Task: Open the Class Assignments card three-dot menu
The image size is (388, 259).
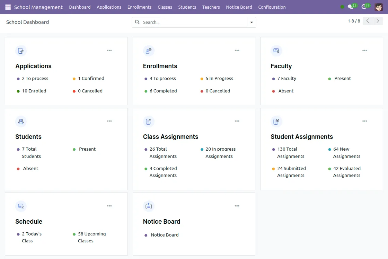Action: point(237,121)
